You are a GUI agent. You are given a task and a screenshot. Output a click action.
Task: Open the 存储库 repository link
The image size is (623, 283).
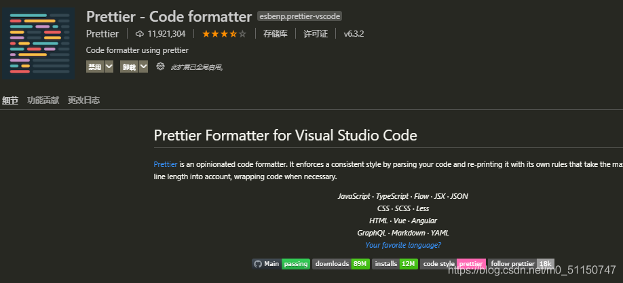coord(275,34)
